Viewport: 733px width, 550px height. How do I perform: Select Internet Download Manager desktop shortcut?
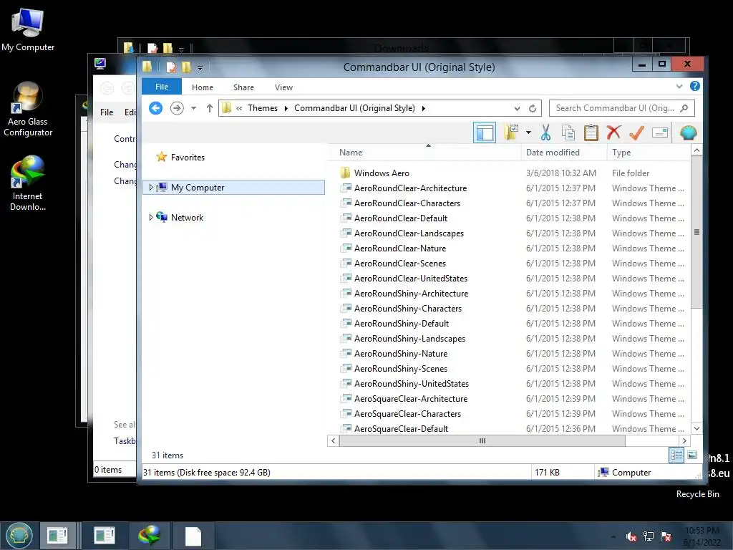click(28, 183)
